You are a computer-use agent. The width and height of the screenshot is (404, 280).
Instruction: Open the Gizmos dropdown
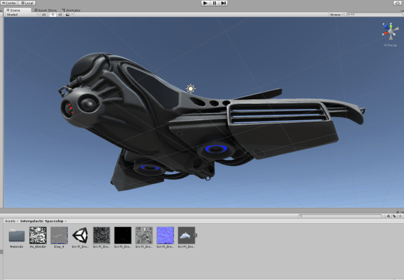point(337,14)
